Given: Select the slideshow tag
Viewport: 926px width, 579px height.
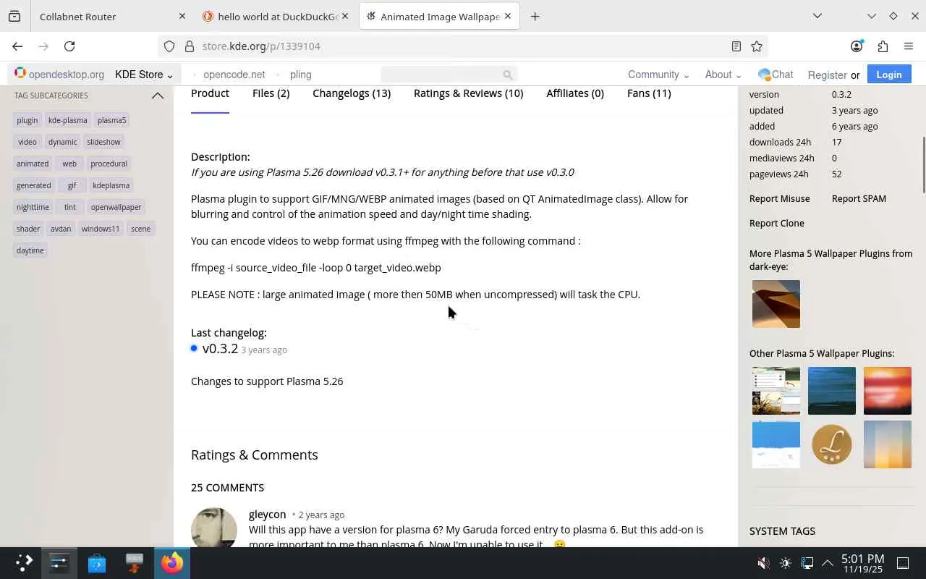Looking at the screenshot, I should coord(103,142).
